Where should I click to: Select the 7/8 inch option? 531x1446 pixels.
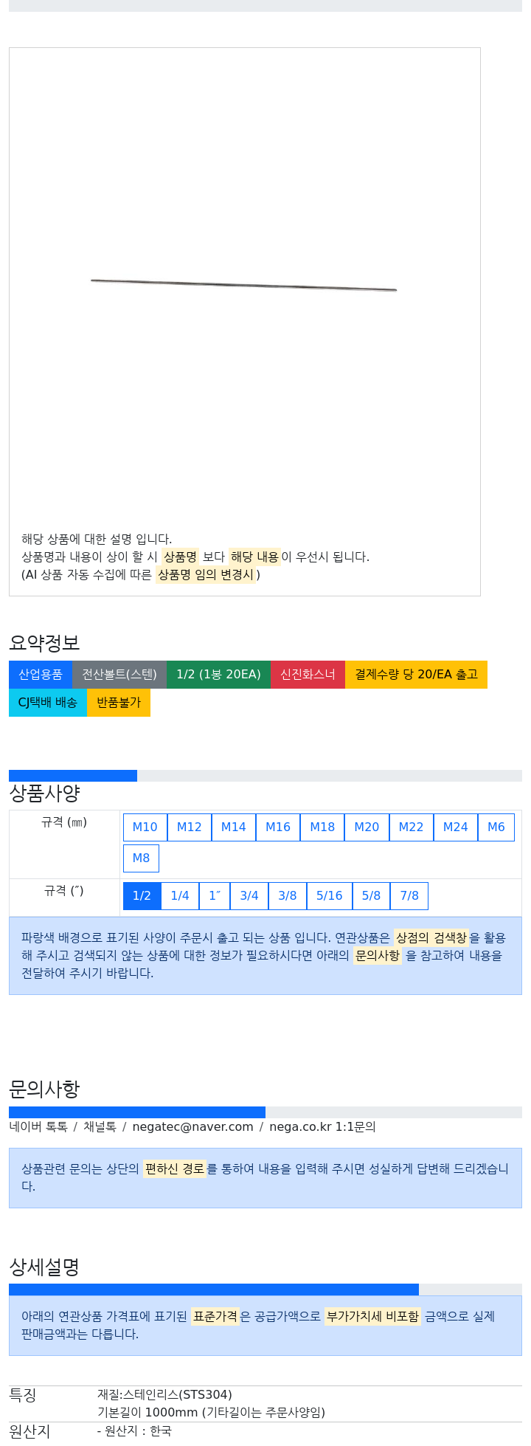pos(409,896)
